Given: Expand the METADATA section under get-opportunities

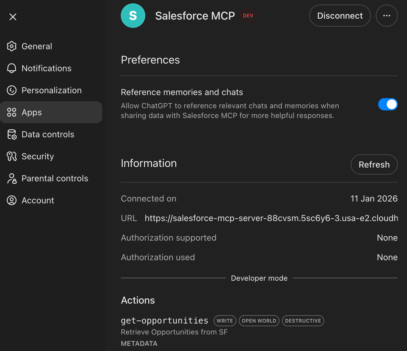Looking at the screenshot, I should pos(139,343).
